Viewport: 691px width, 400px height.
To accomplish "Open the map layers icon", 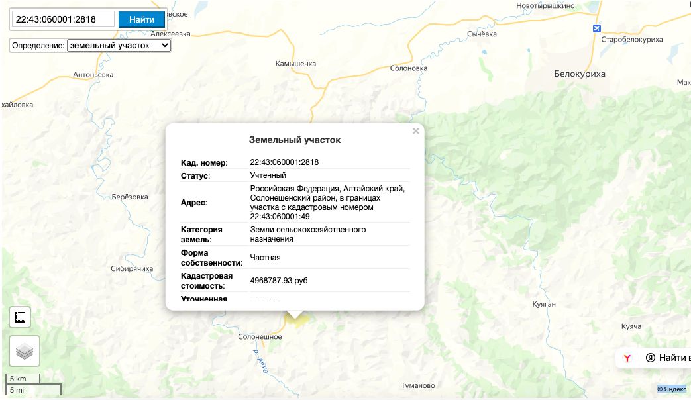I will (25, 351).
